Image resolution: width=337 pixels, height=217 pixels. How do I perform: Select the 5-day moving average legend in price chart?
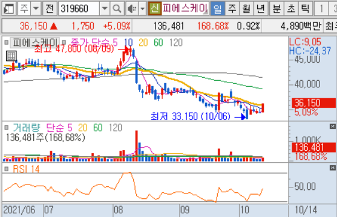tap(115, 42)
